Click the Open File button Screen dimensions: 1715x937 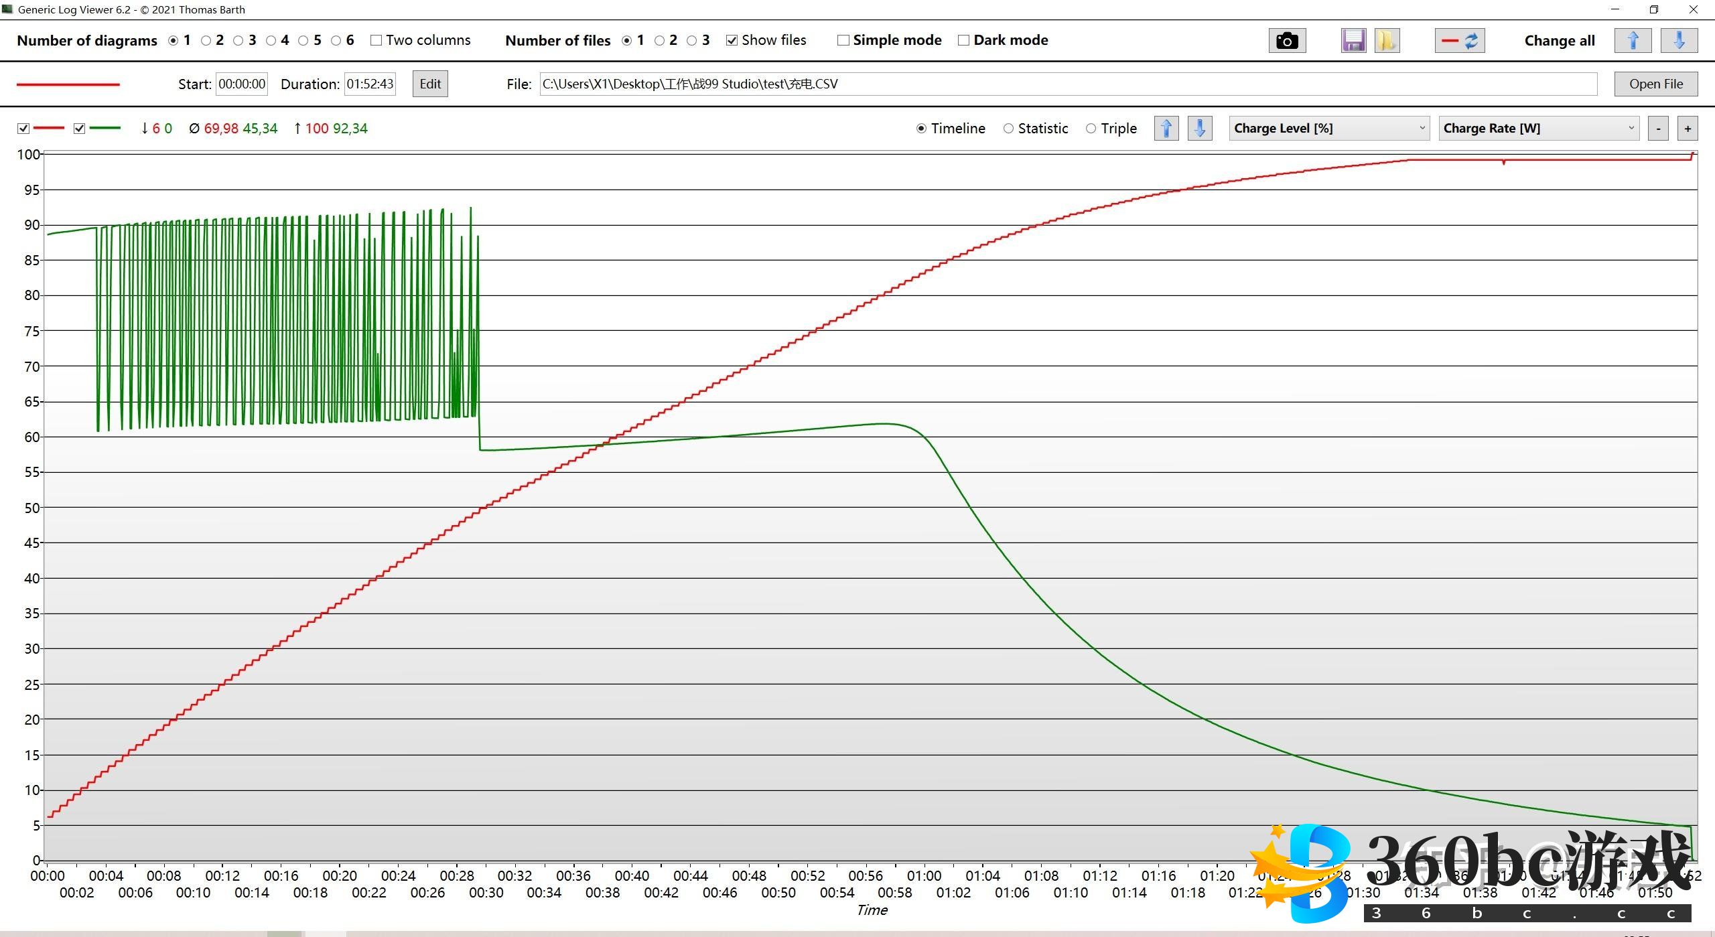(x=1655, y=84)
